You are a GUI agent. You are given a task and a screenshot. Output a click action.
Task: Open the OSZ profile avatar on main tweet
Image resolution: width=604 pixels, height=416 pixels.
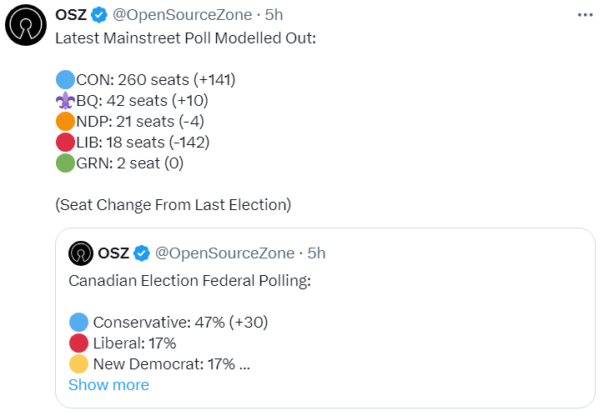pos(26,25)
